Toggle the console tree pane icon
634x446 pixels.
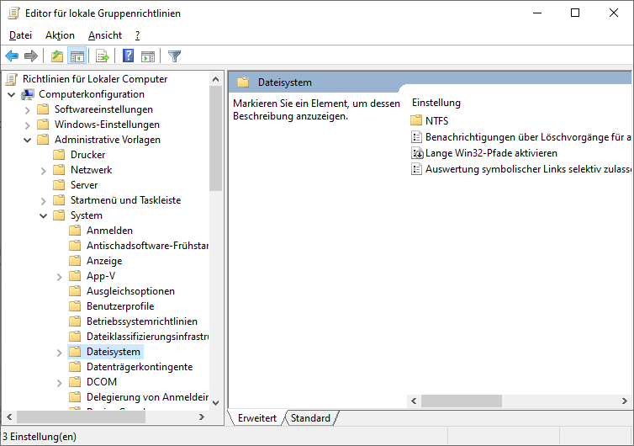[77, 56]
